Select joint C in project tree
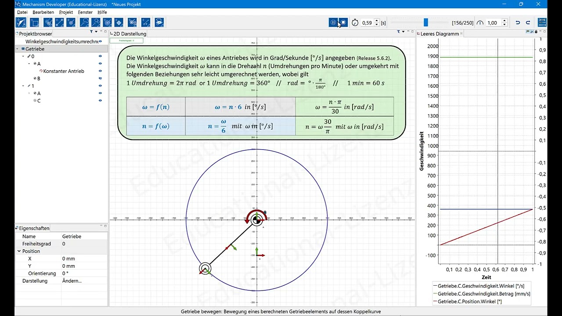562x316 pixels. point(39,101)
